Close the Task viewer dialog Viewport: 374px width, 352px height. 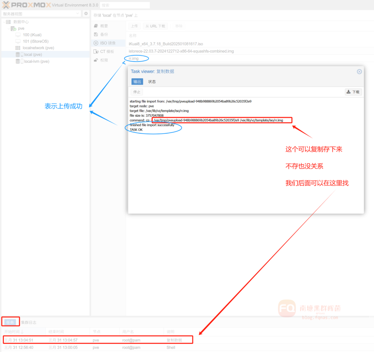[359, 72]
